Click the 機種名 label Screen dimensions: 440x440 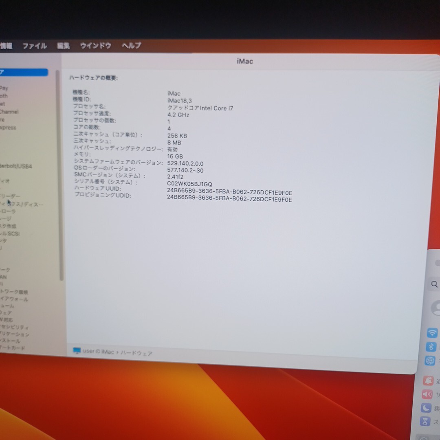point(81,92)
